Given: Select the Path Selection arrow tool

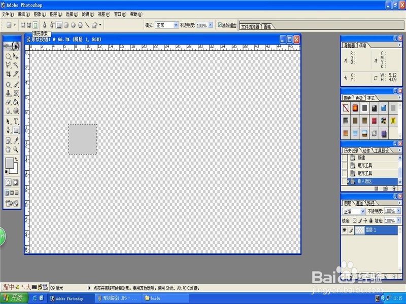Looking at the screenshot, I should 8,121.
